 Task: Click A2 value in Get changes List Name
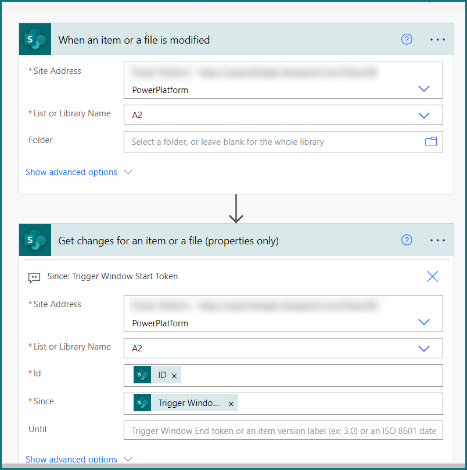click(137, 348)
